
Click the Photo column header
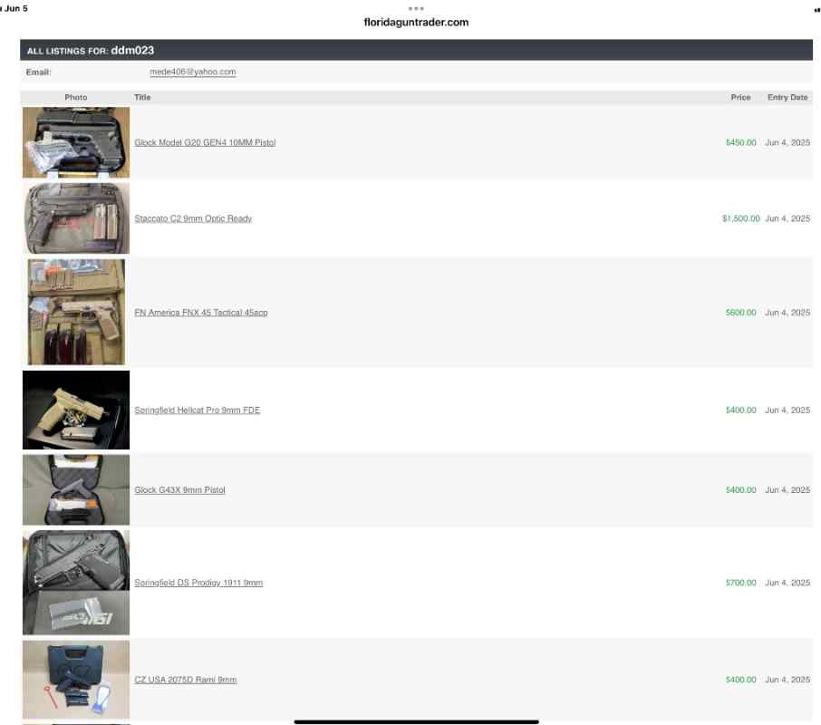click(x=76, y=97)
